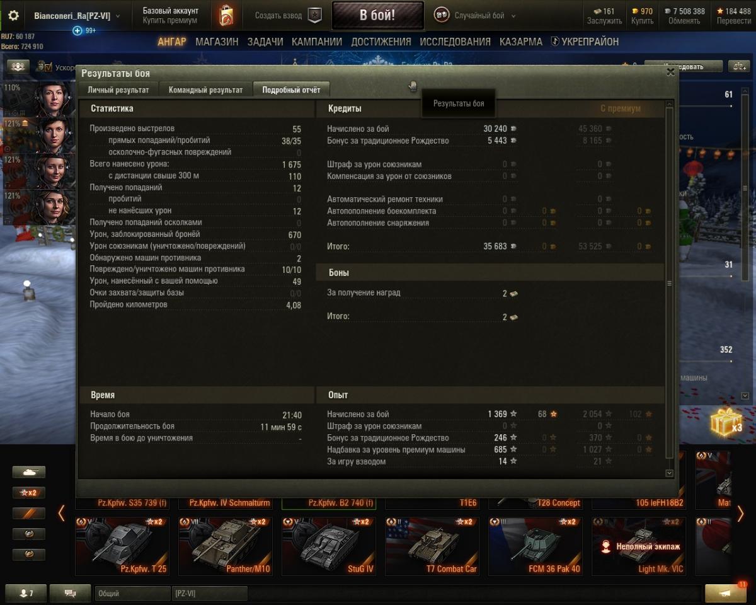Open the КАМПАНИИ menu
The image size is (756, 605).
click(317, 42)
